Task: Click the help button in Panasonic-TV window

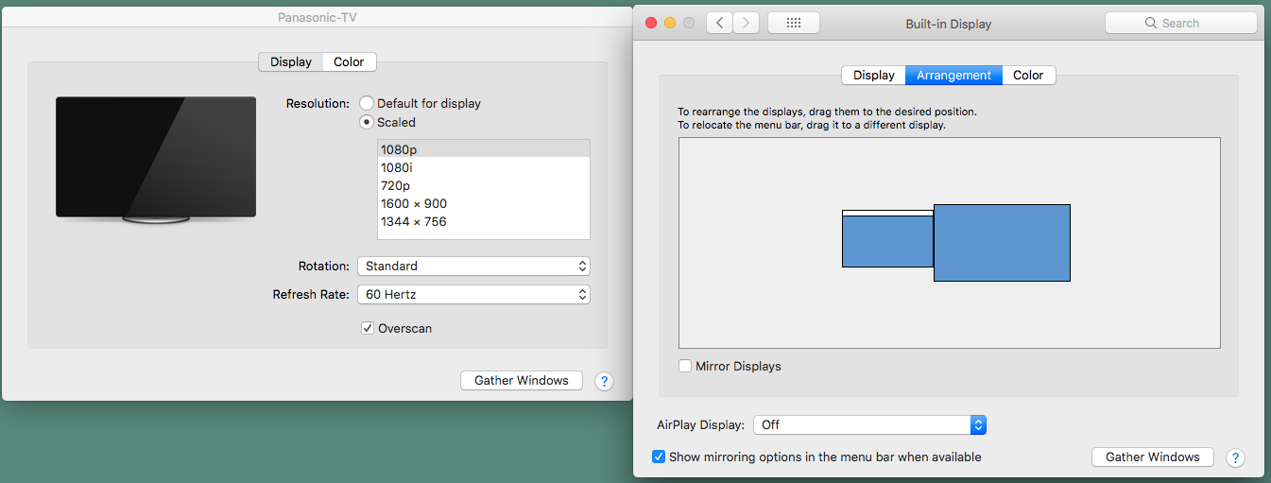Action: coord(605,381)
